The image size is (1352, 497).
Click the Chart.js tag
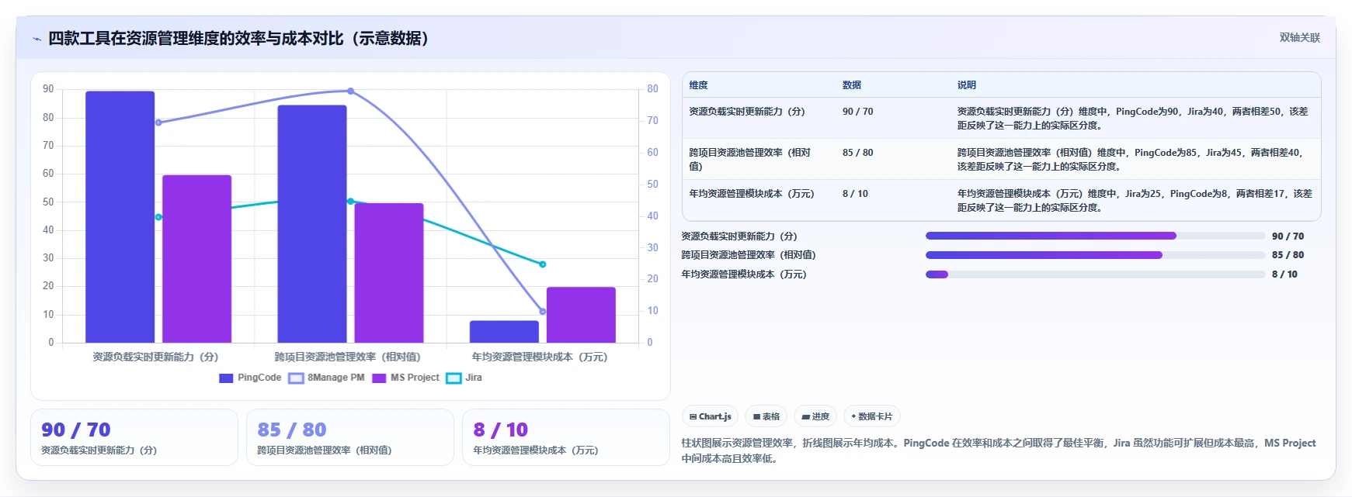(x=711, y=416)
